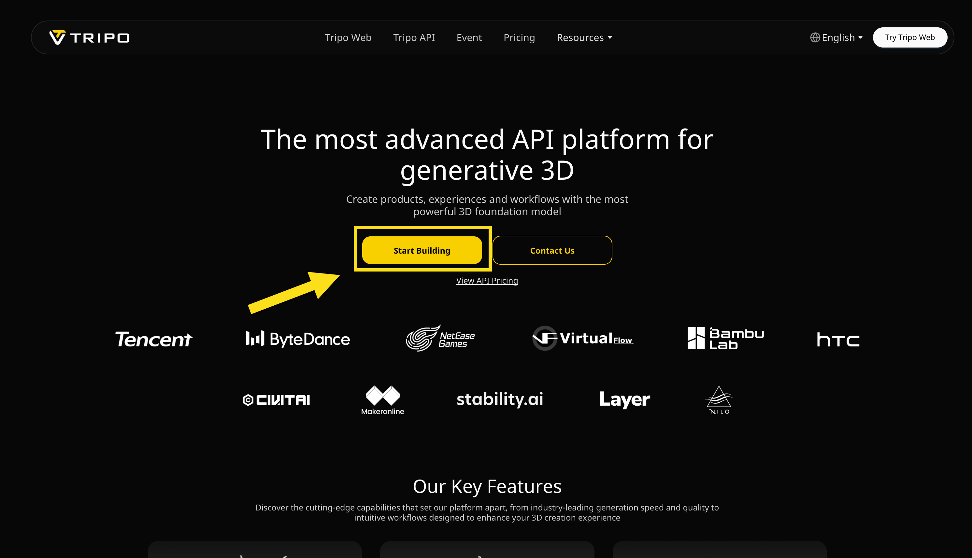Open the View API Pricing link
Viewport: 972px width, 558px height.
(x=487, y=281)
